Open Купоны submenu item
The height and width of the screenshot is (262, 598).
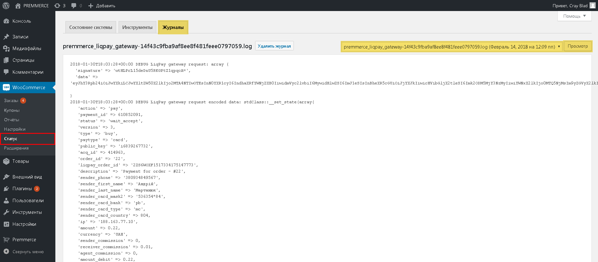click(x=12, y=110)
